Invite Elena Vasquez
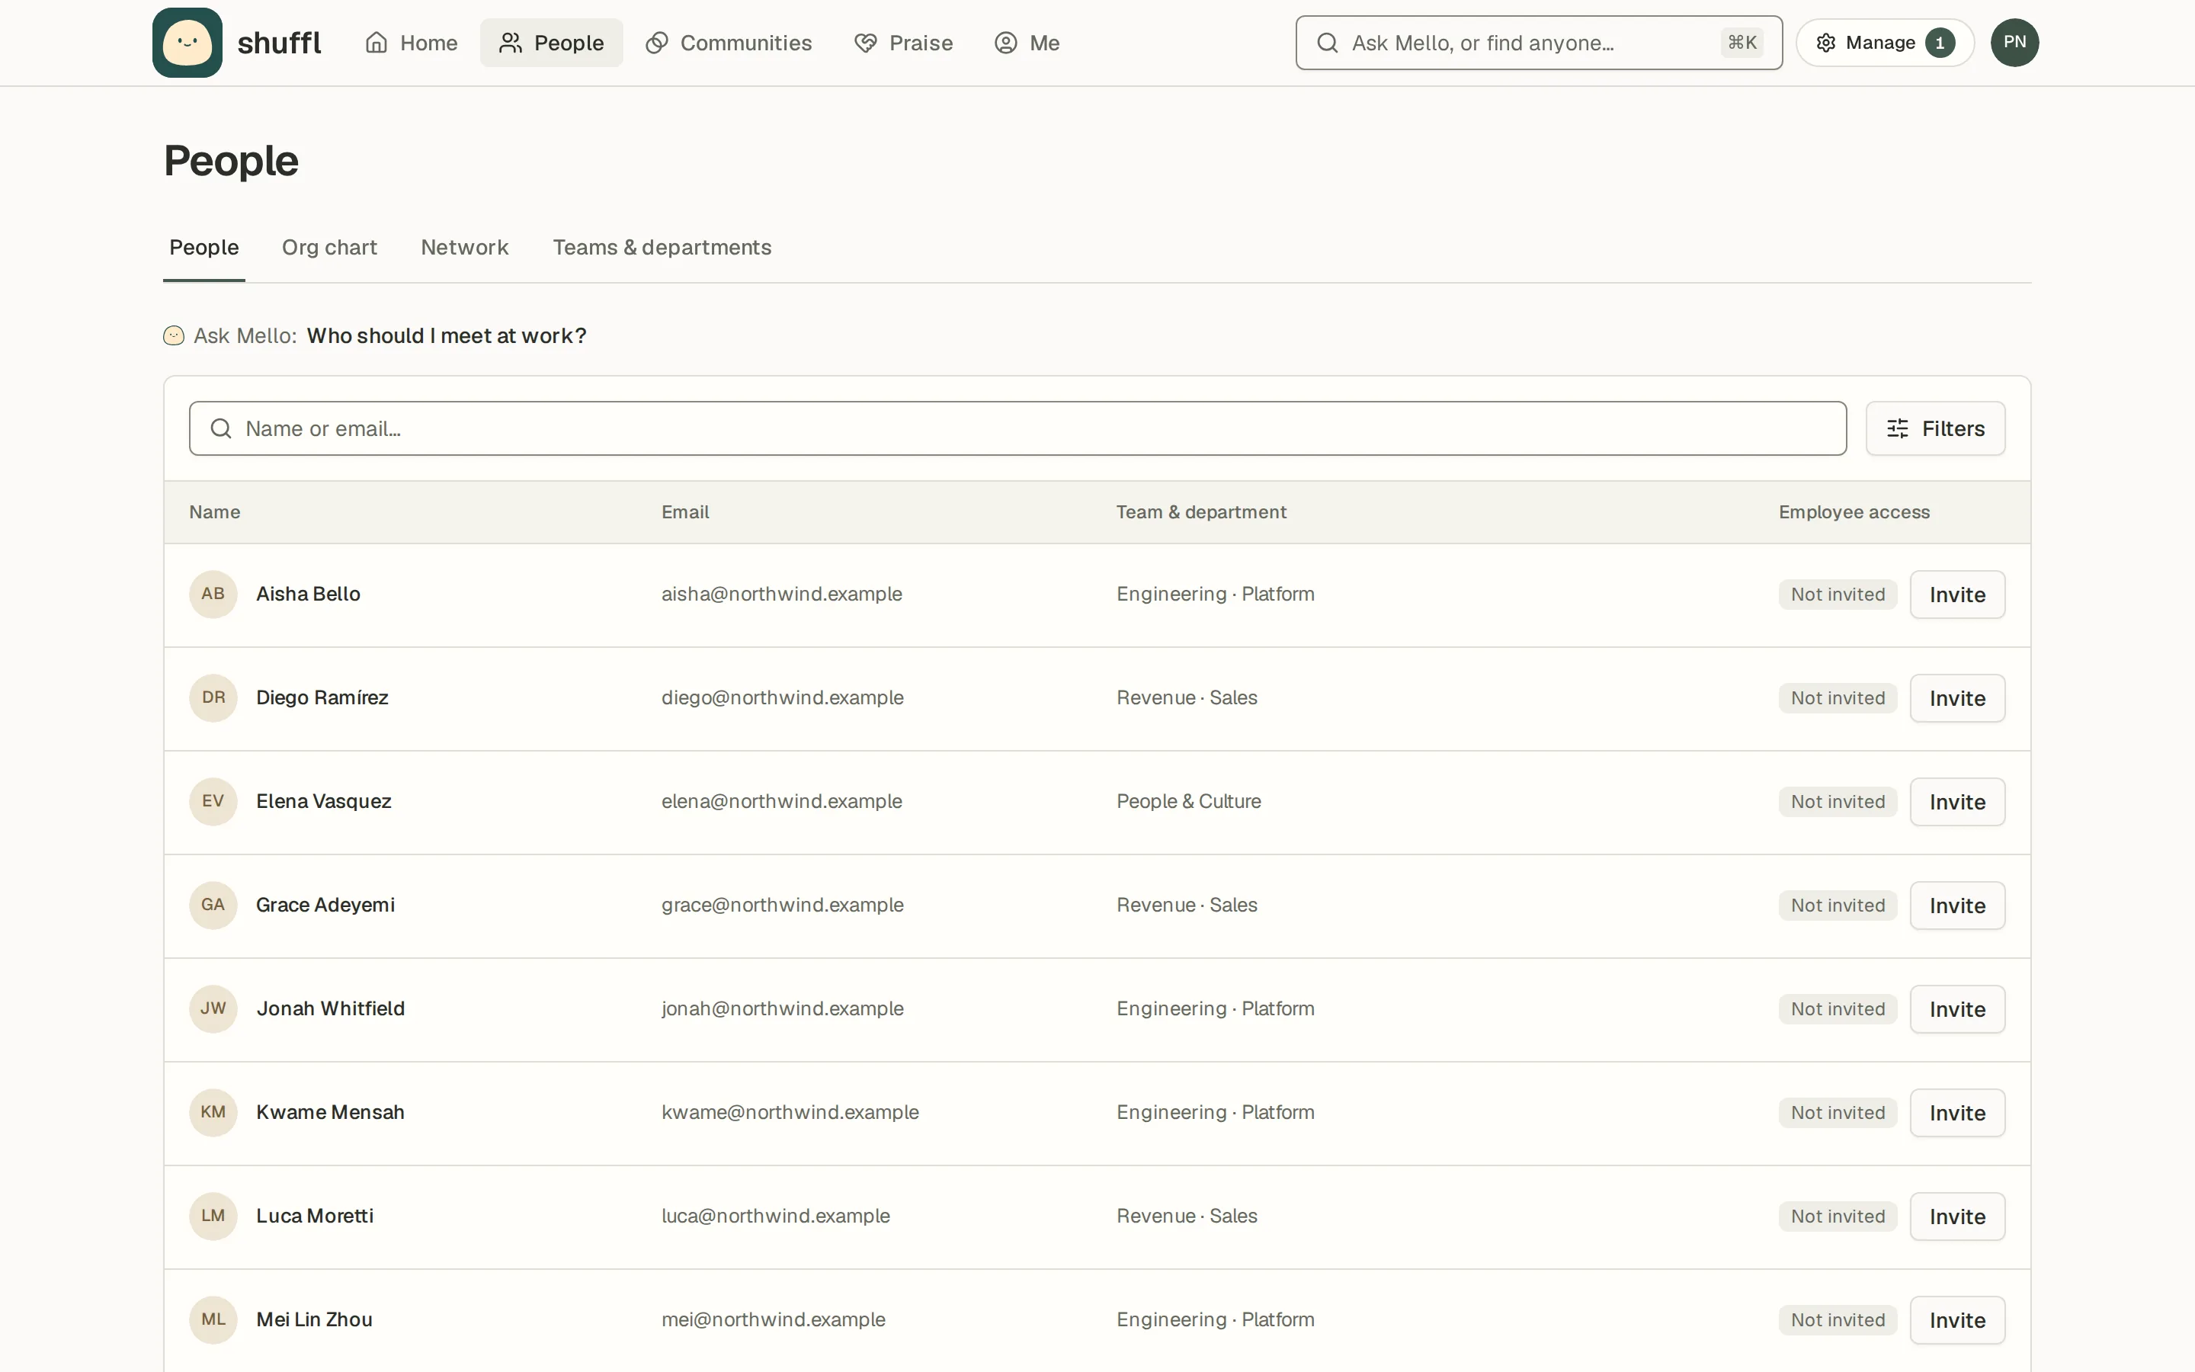The image size is (2195, 1372). [x=1957, y=802]
